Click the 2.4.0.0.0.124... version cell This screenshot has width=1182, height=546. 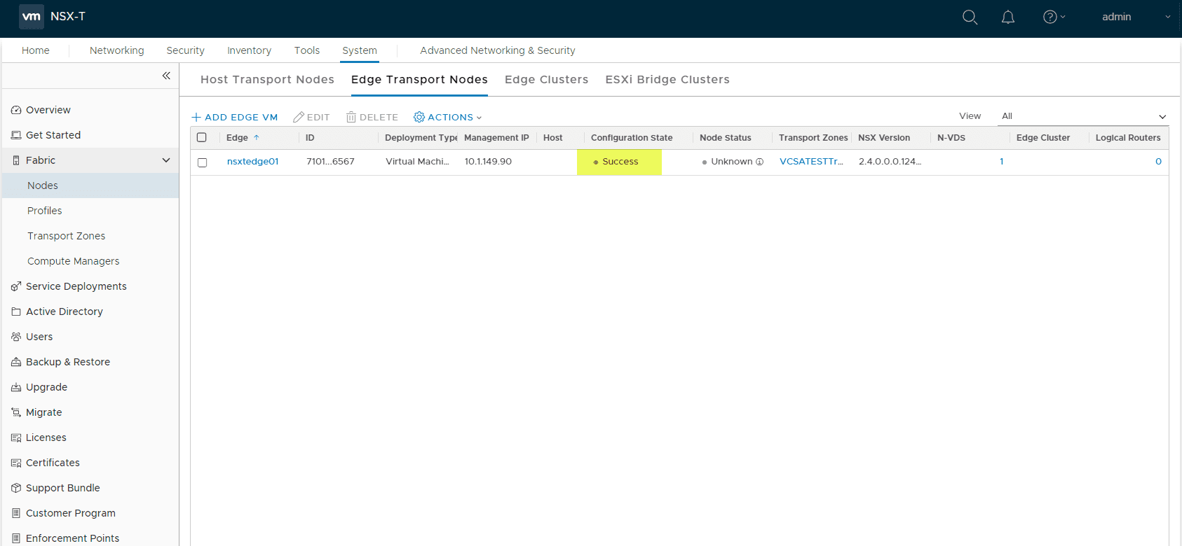pos(890,162)
